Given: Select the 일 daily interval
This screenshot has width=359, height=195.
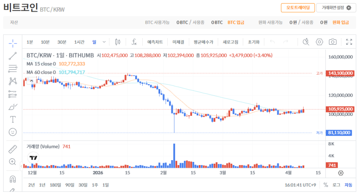Looking at the screenshot, I should coord(94,42).
